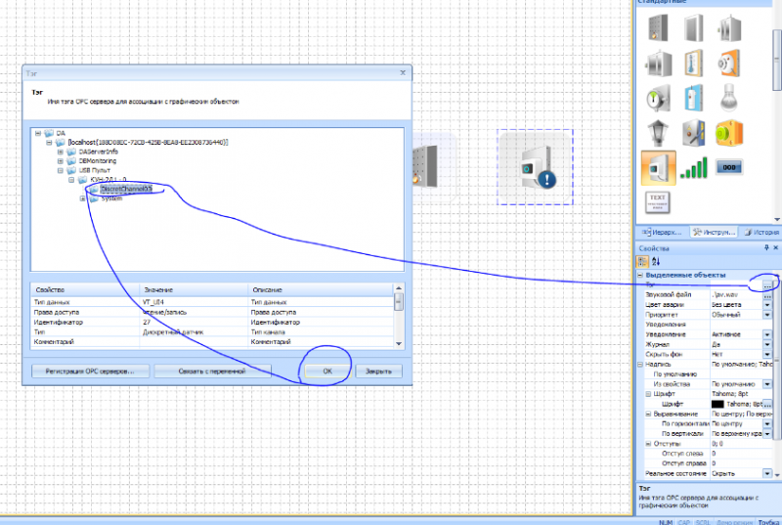This screenshot has width=782, height=525.
Task: Expand the System tree node
Action: click(83, 198)
